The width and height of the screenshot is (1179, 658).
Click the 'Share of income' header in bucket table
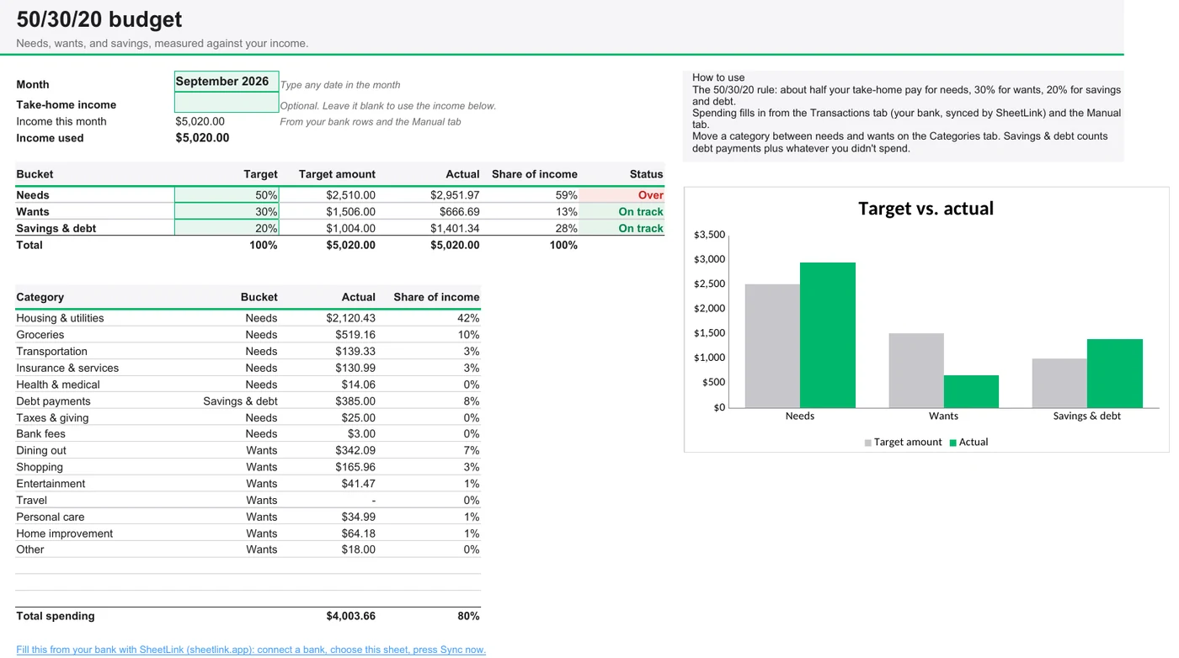535,174
